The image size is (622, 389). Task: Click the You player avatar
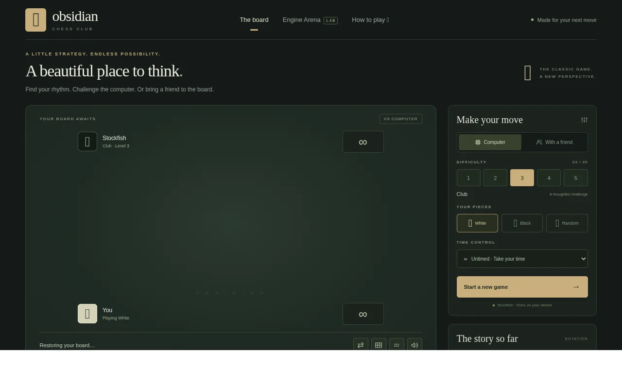pos(87,314)
